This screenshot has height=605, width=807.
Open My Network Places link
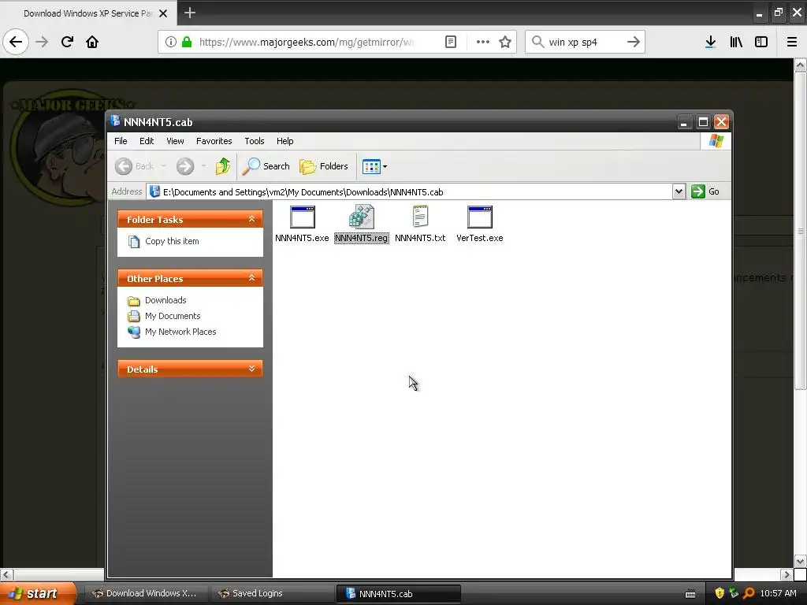[180, 332]
